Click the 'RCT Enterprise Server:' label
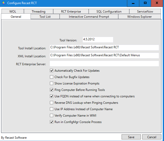The image size is (164, 141). (x=31, y=64)
